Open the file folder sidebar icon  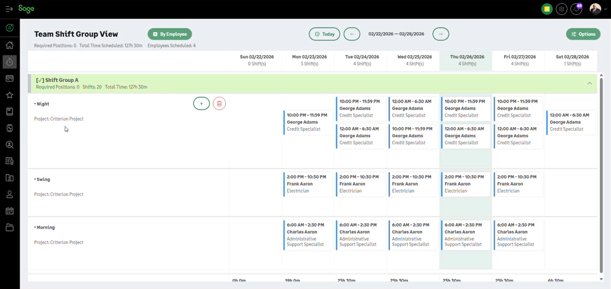pos(10,228)
